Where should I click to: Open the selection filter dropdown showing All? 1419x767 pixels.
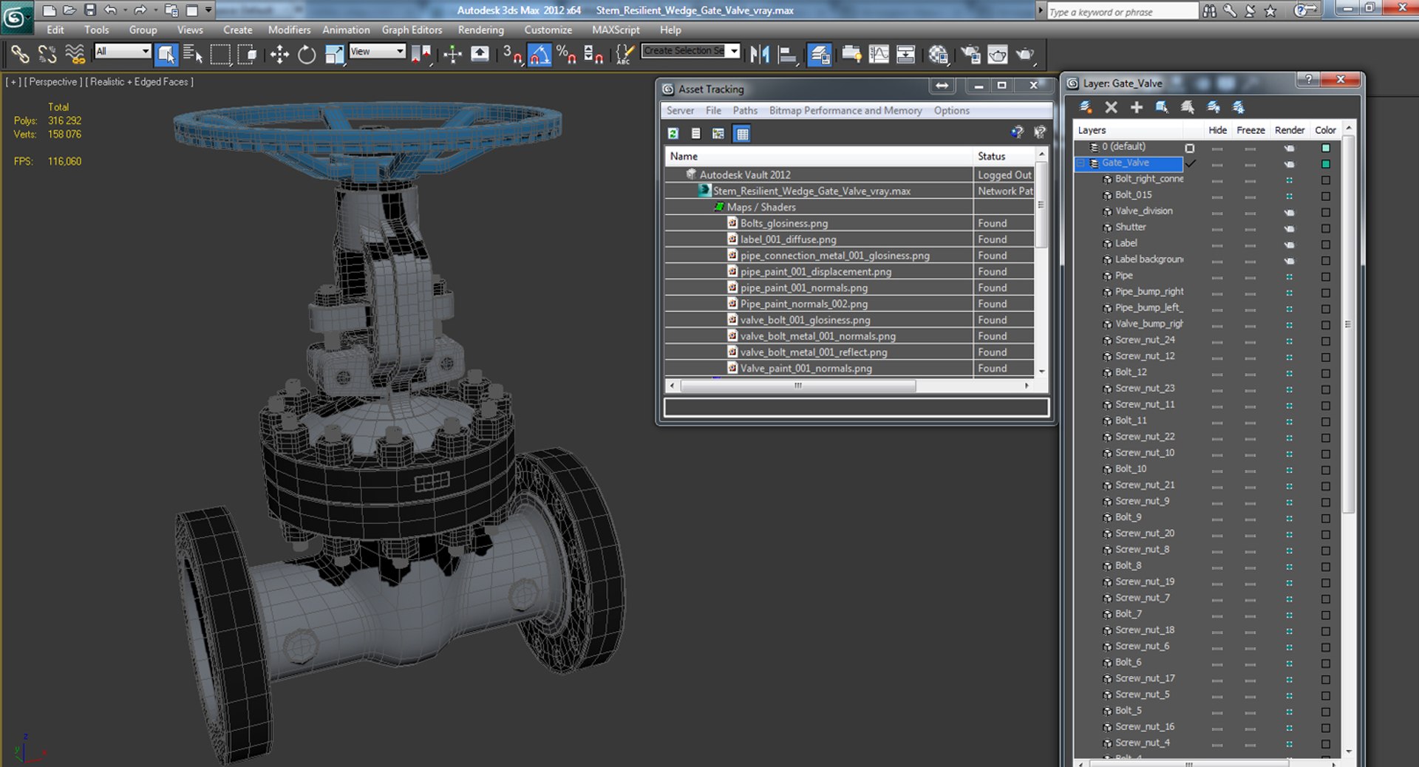coord(123,51)
